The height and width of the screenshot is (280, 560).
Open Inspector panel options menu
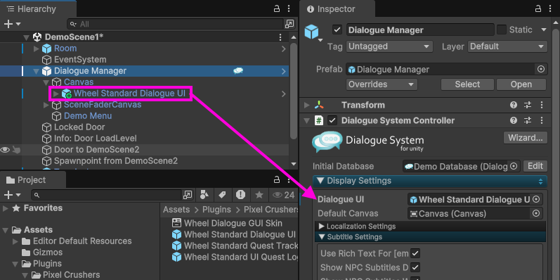[x=550, y=9]
